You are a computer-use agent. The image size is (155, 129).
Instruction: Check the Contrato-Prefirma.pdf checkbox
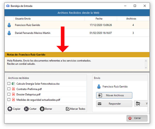click(9, 89)
